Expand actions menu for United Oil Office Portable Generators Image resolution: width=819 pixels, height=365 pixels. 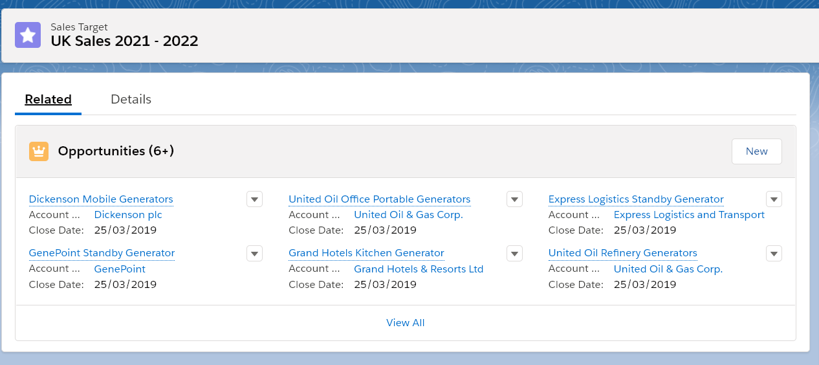click(x=514, y=199)
